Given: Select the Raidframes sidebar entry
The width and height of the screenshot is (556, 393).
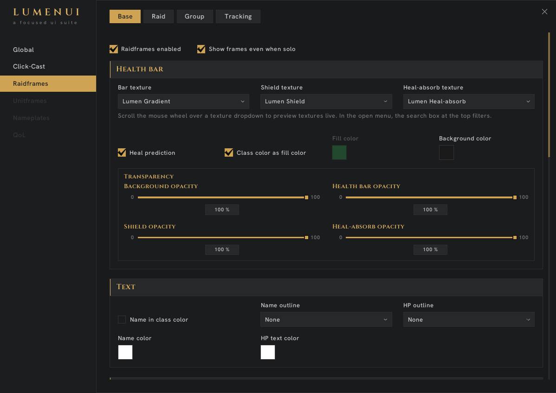Looking at the screenshot, I should pos(48,83).
